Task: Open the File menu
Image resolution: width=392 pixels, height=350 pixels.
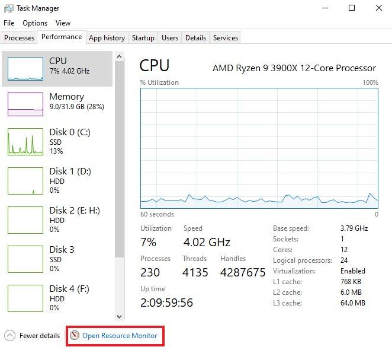Action: pyautogui.click(x=9, y=23)
